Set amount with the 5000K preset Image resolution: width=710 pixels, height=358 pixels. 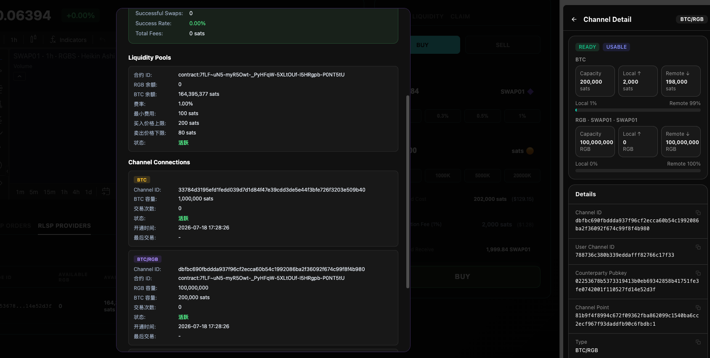pyautogui.click(x=482, y=176)
